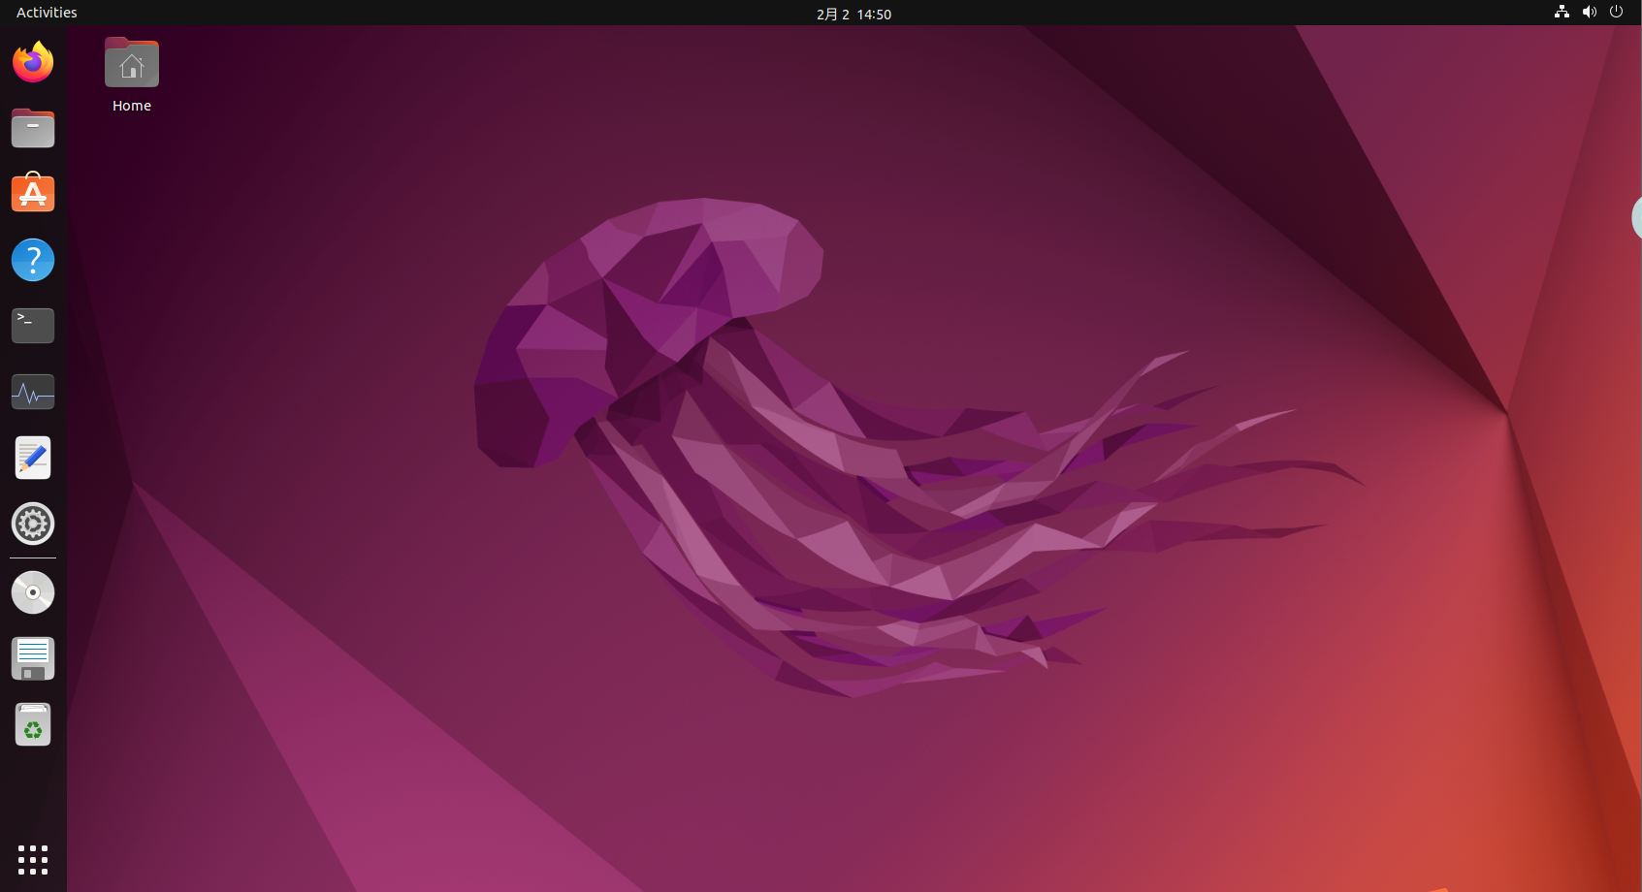Click the Activities button
The height and width of the screenshot is (892, 1642).
pyautogui.click(x=47, y=13)
